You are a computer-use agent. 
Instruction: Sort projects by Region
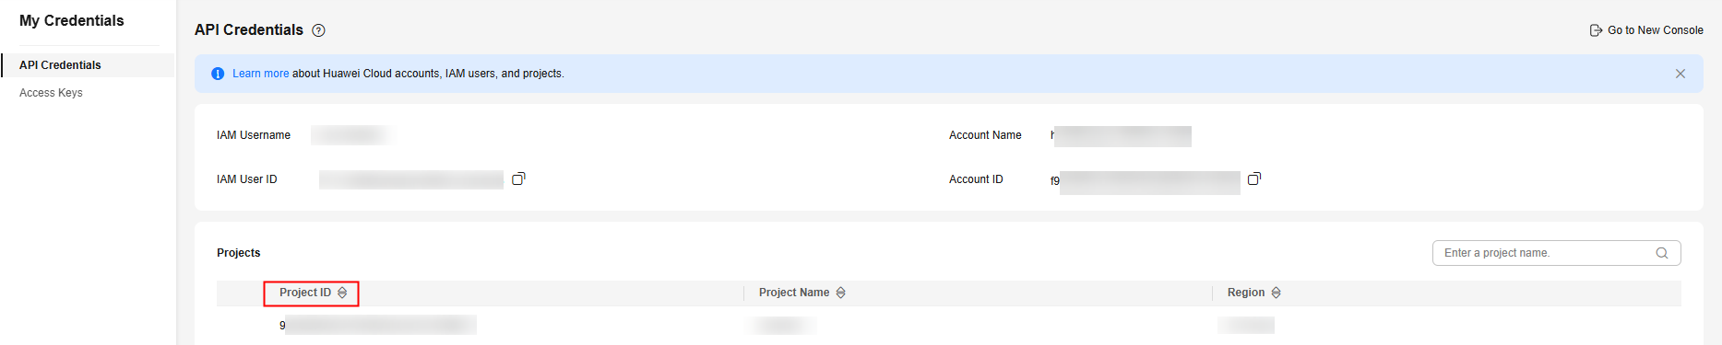1276,293
